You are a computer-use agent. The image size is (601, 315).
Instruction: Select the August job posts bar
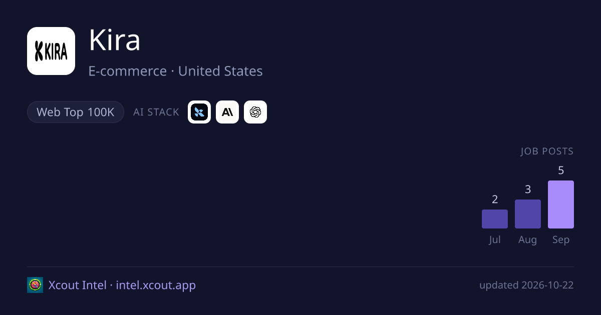click(528, 214)
